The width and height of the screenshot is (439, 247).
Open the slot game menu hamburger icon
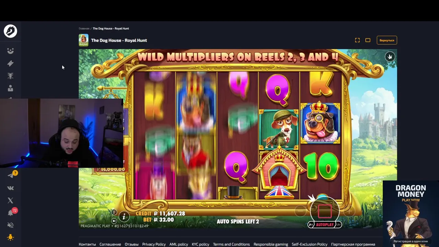pos(114,212)
